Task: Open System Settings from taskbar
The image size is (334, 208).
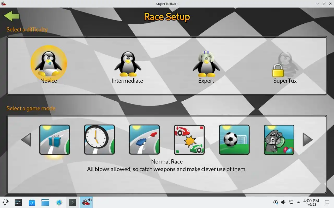Action: 18,202
